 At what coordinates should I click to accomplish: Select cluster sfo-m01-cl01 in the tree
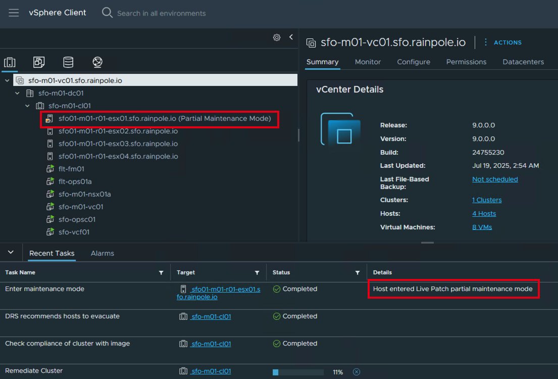(69, 106)
